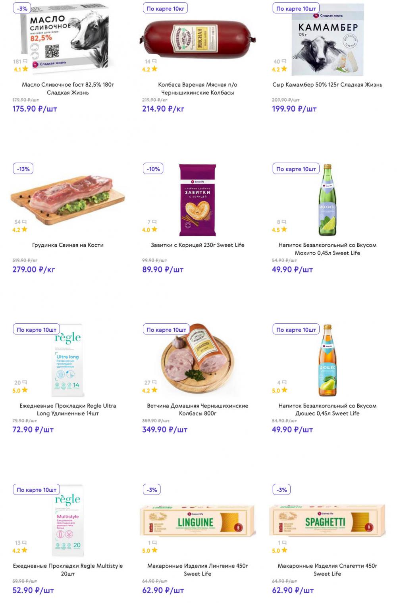The width and height of the screenshot is (397, 603).
Task: Click the comment icon on the Мохито drink
Action: pyautogui.click(x=284, y=222)
